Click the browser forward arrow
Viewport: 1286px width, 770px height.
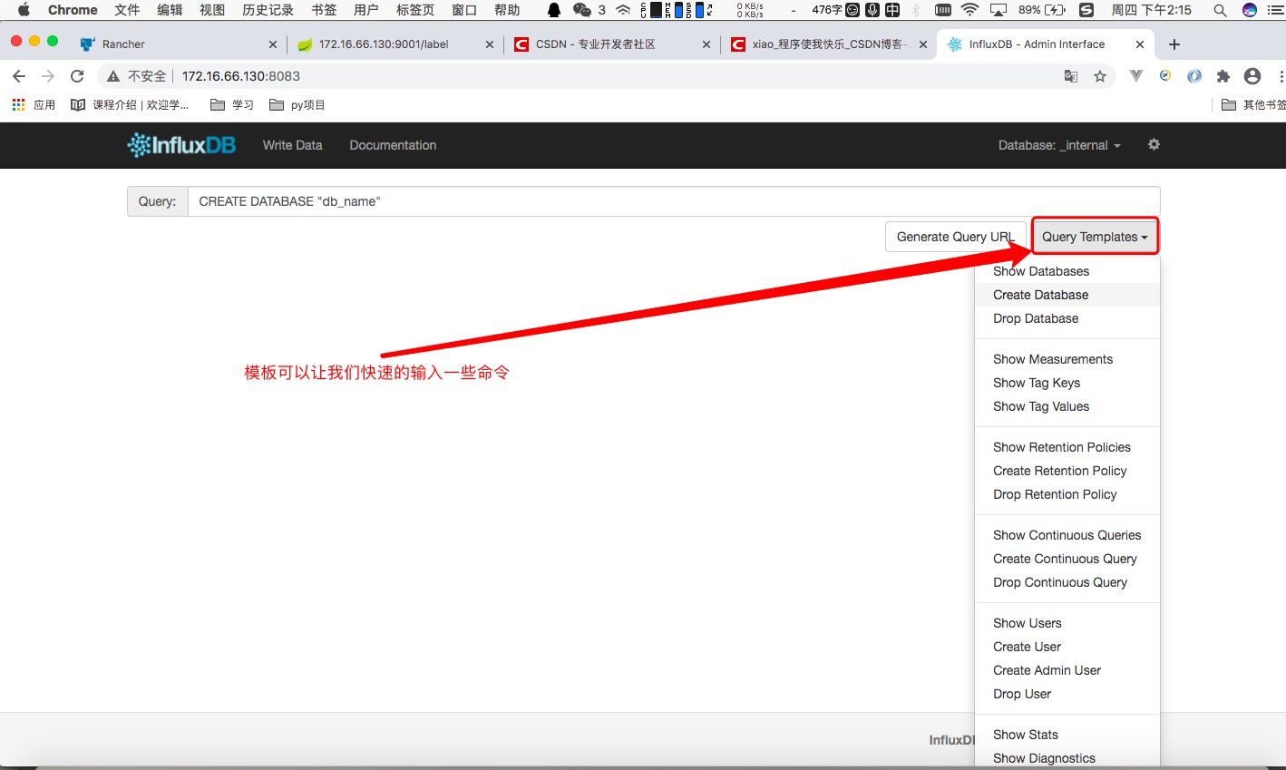point(48,76)
